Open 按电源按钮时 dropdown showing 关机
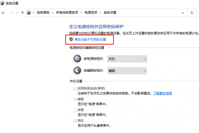 pyautogui.click(x=127, y=59)
